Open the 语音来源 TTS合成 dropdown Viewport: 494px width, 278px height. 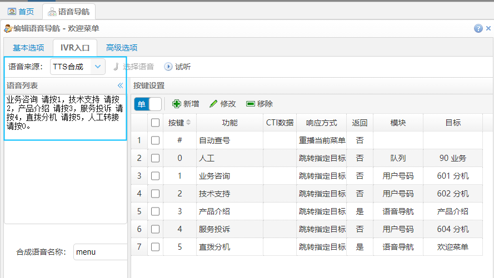coord(98,67)
